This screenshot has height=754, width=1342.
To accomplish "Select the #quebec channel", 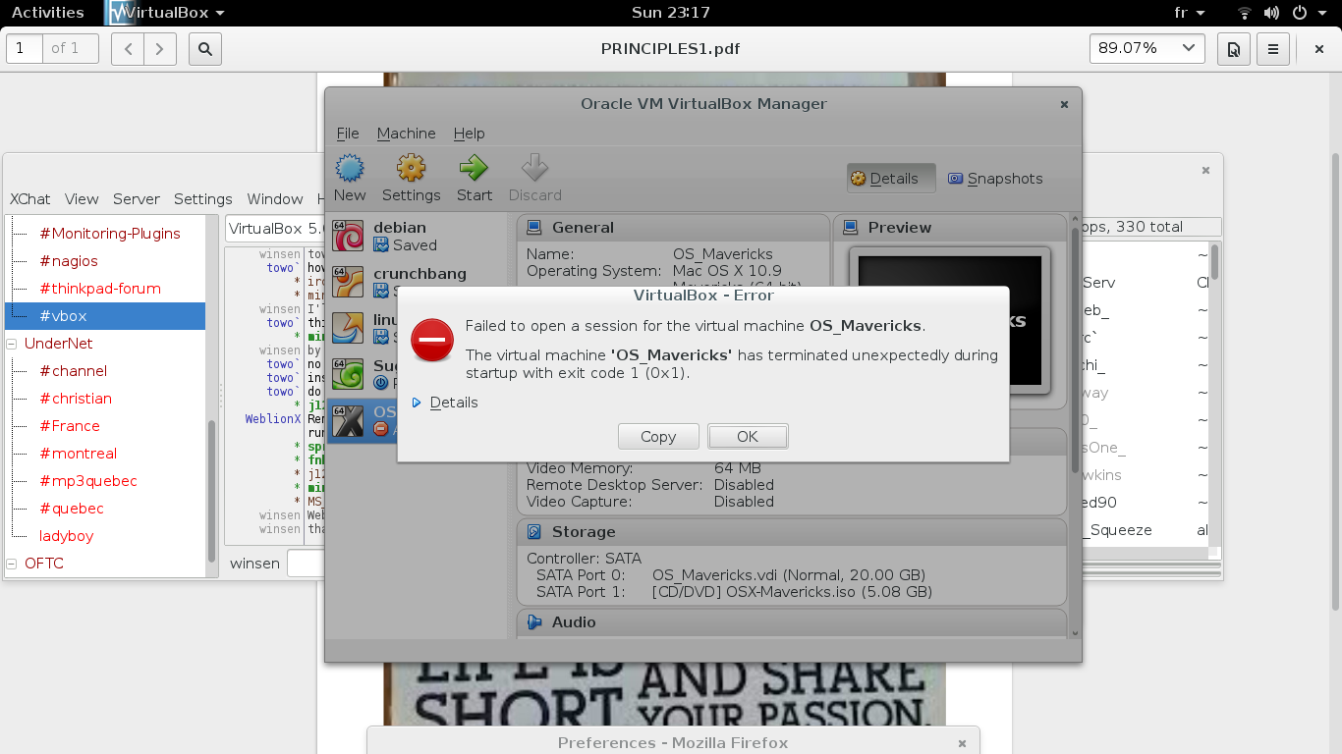I will click(72, 509).
